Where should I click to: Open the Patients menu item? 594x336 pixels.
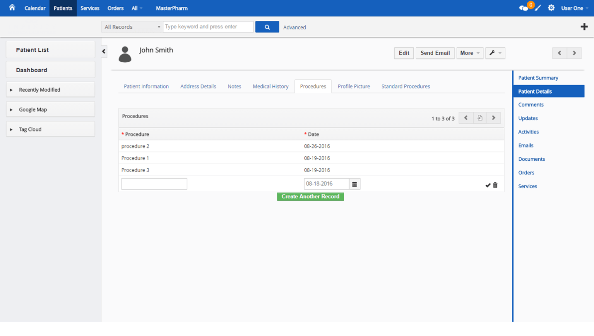[x=63, y=8]
